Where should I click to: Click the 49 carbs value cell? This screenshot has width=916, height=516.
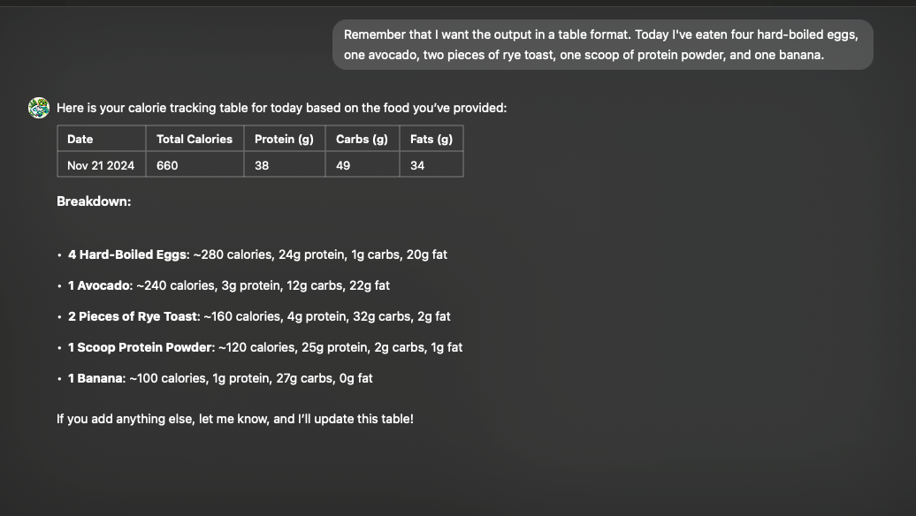(x=363, y=165)
